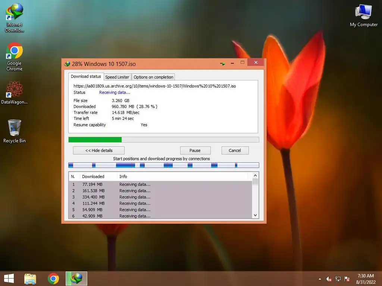The image size is (382, 286).
Task: Maximize the download dialog
Action: tap(242, 62)
